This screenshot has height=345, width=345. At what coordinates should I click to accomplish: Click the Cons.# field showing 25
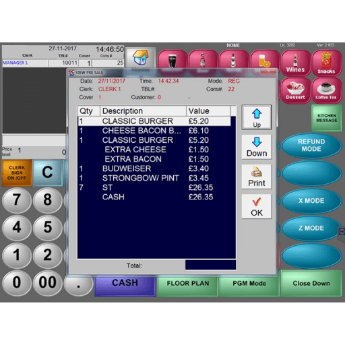coord(108,63)
